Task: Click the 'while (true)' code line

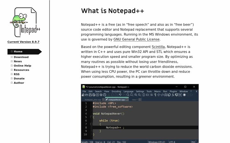Action: [x=109, y=120]
